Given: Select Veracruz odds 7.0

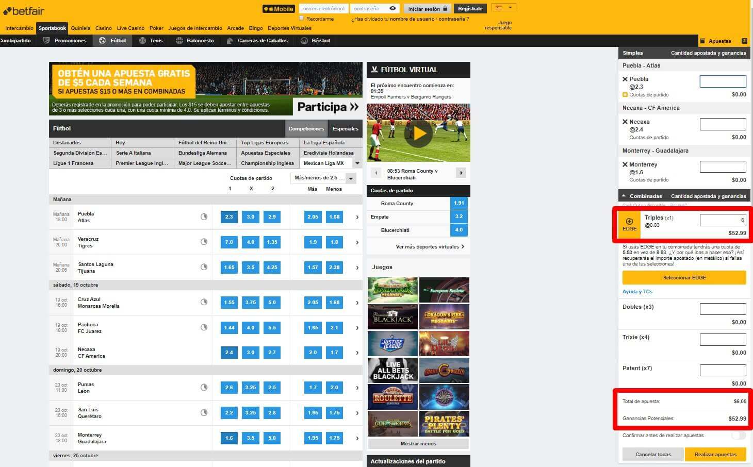Looking at the screenshot, I should (x=229, y=242).
